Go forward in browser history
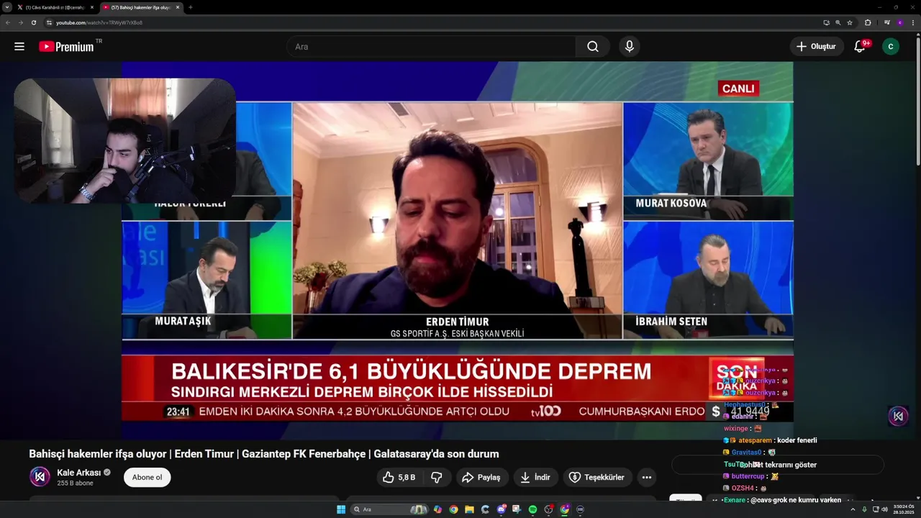The height and width of the screenshot is (518, 921). pyautogui.click(x=20, y=22)
